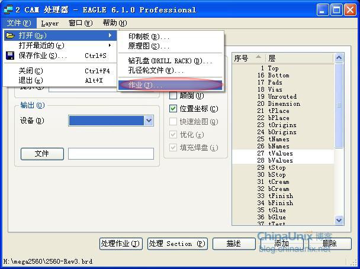Click the 描述 button
Viewport: 360px width, 269px height.
[x=234, y=244]
